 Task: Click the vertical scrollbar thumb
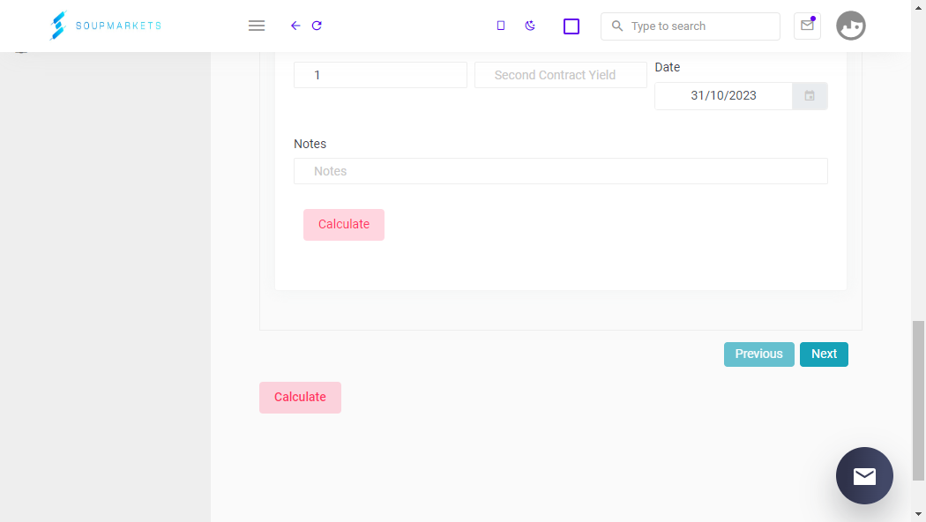[918, 400]
